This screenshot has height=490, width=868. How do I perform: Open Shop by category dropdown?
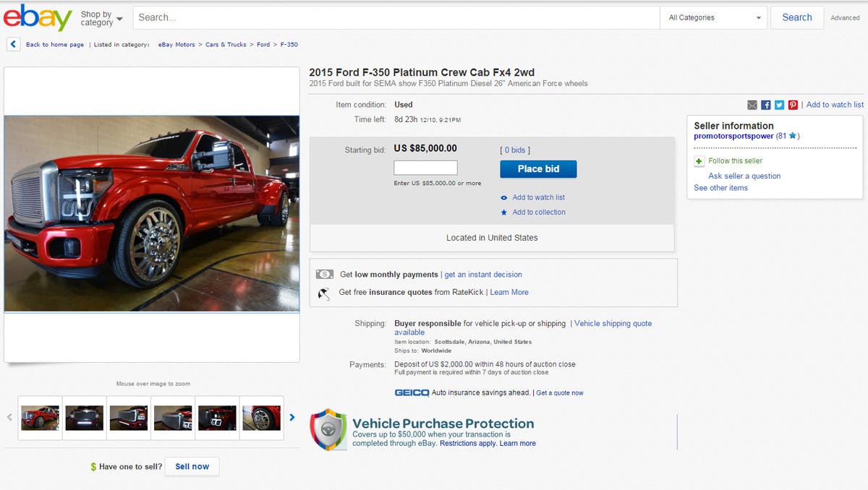tap(101, 18)
